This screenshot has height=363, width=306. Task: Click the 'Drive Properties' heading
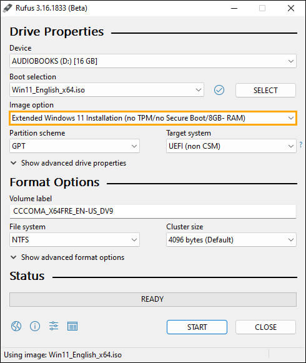click(x=57, y=32)
